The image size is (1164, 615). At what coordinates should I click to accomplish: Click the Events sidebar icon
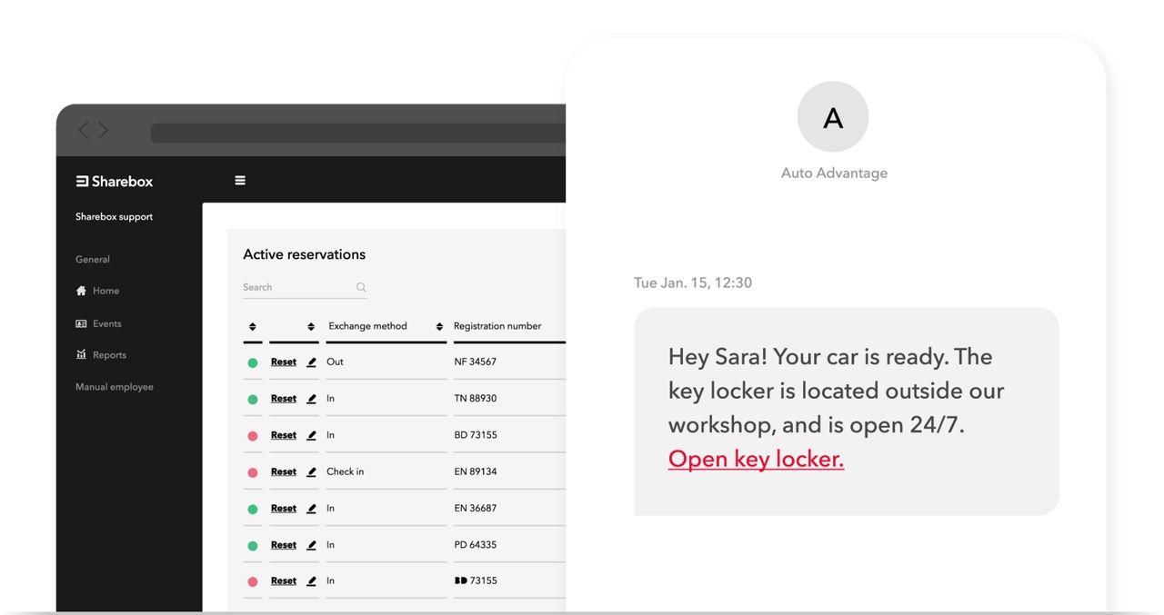(81, 323)
